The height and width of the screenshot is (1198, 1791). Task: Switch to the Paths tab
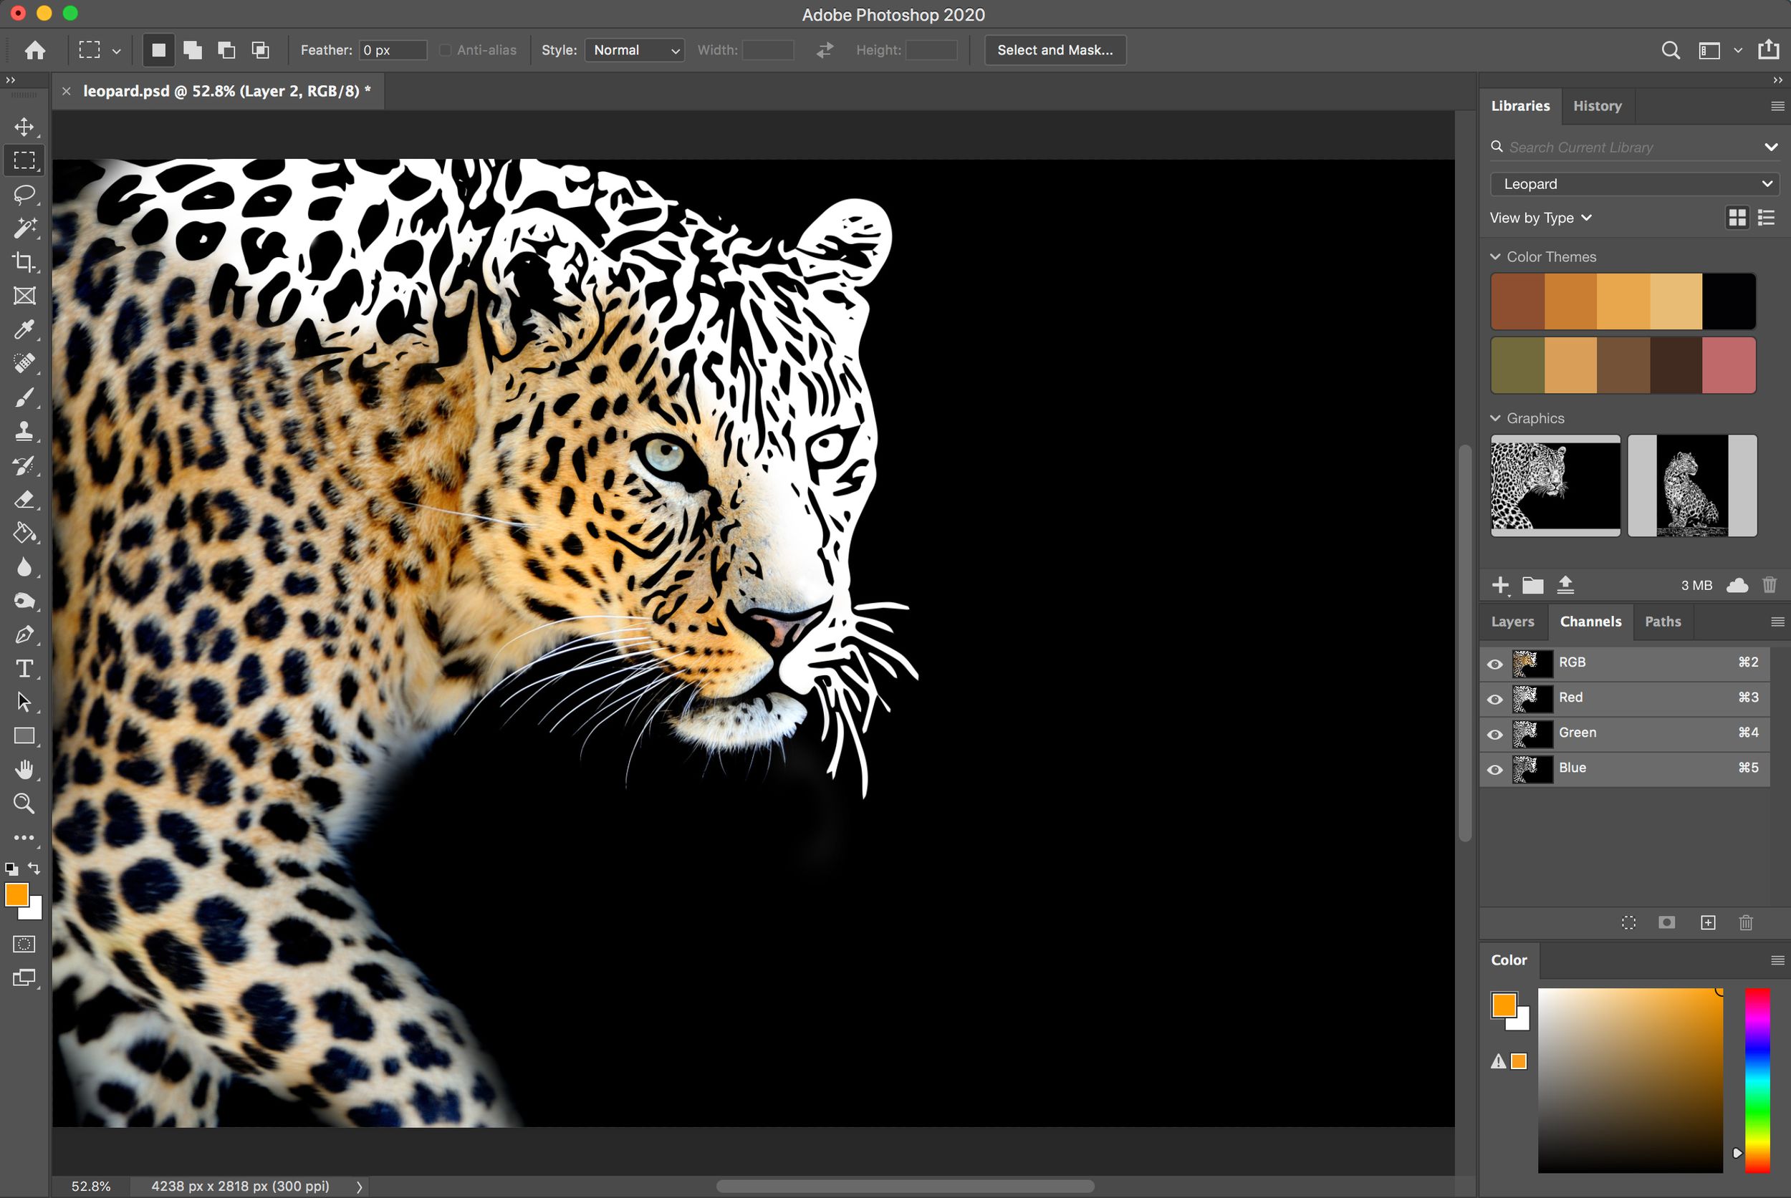point(1663,621)
